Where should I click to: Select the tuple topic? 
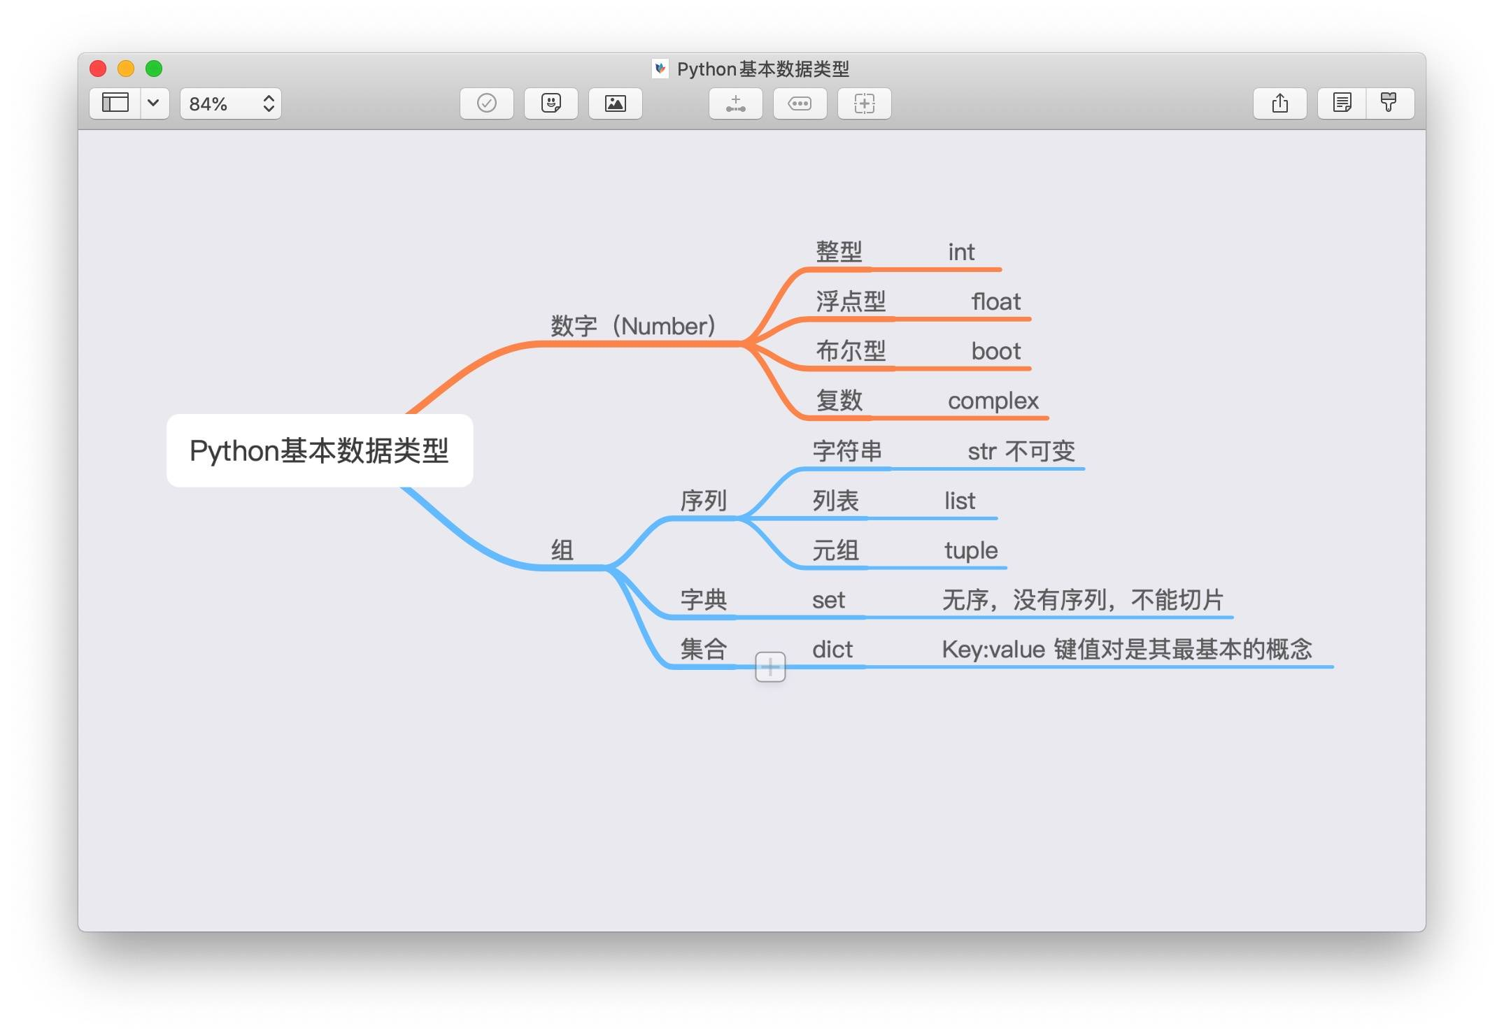point(971,550)
